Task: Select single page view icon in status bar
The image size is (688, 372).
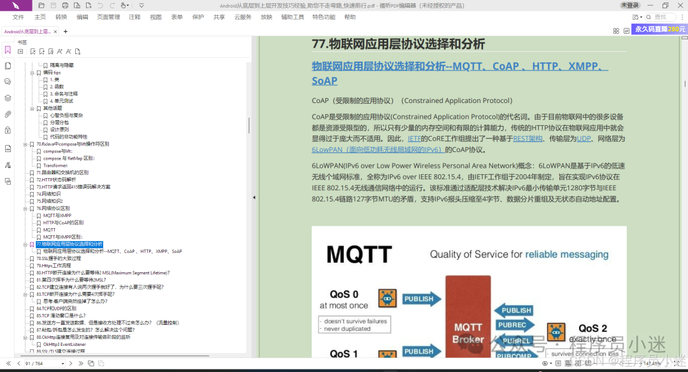Action: point(558,363)
